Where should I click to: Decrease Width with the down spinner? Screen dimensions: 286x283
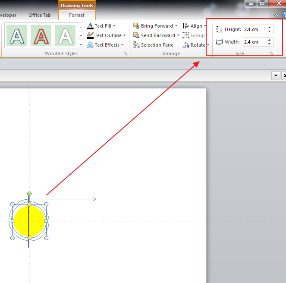(270, 44)
